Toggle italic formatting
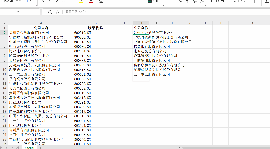Screen dimensions: 270x149 49,1
